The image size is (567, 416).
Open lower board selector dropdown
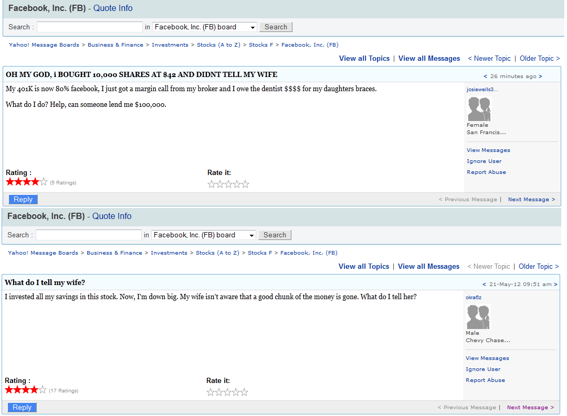204,235
